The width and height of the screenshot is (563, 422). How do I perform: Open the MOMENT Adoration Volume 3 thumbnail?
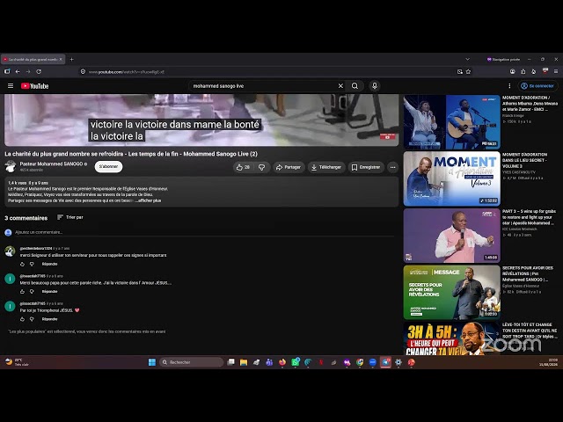[x=451, y=178]
